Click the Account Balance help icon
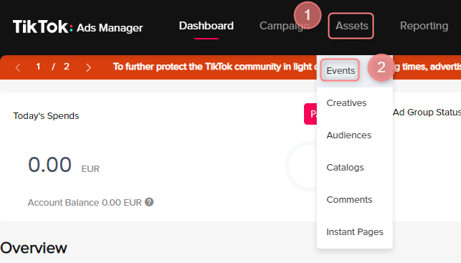The image size is (461, 263). pyautogui.click(x=149, y=202)
